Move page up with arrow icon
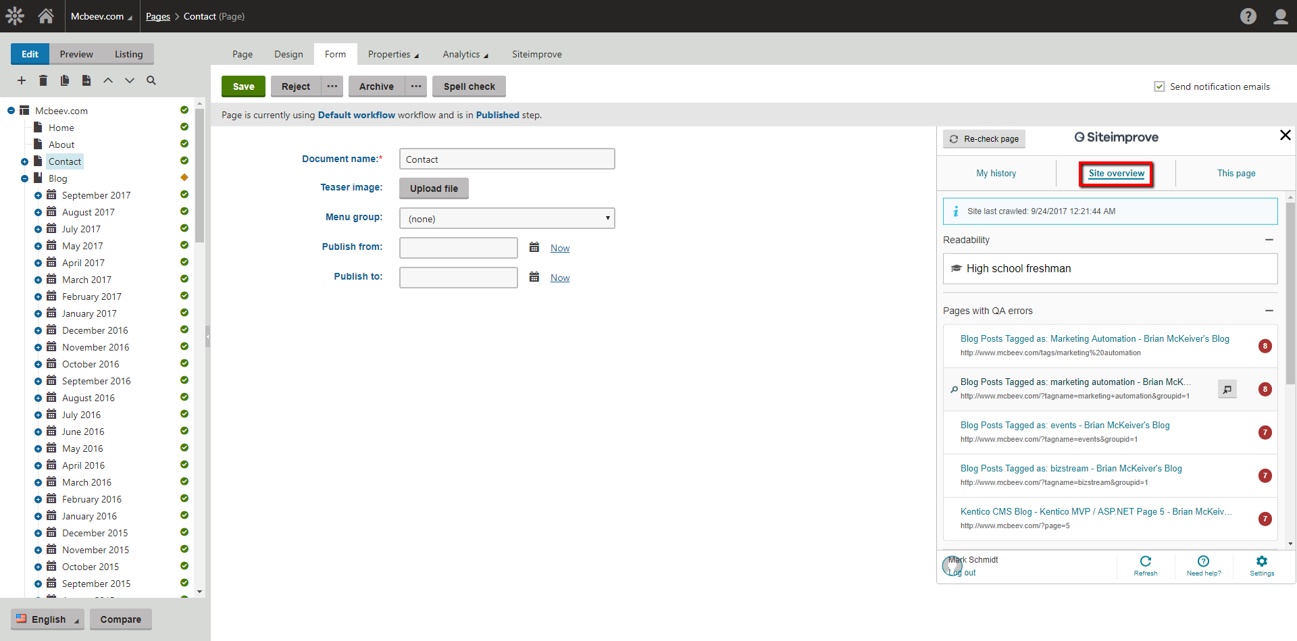1297x641 pixels. (x=108, y=80)
